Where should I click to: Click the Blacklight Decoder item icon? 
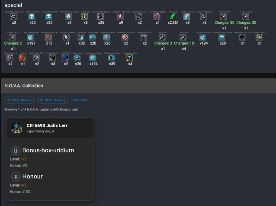click(157, 16)
